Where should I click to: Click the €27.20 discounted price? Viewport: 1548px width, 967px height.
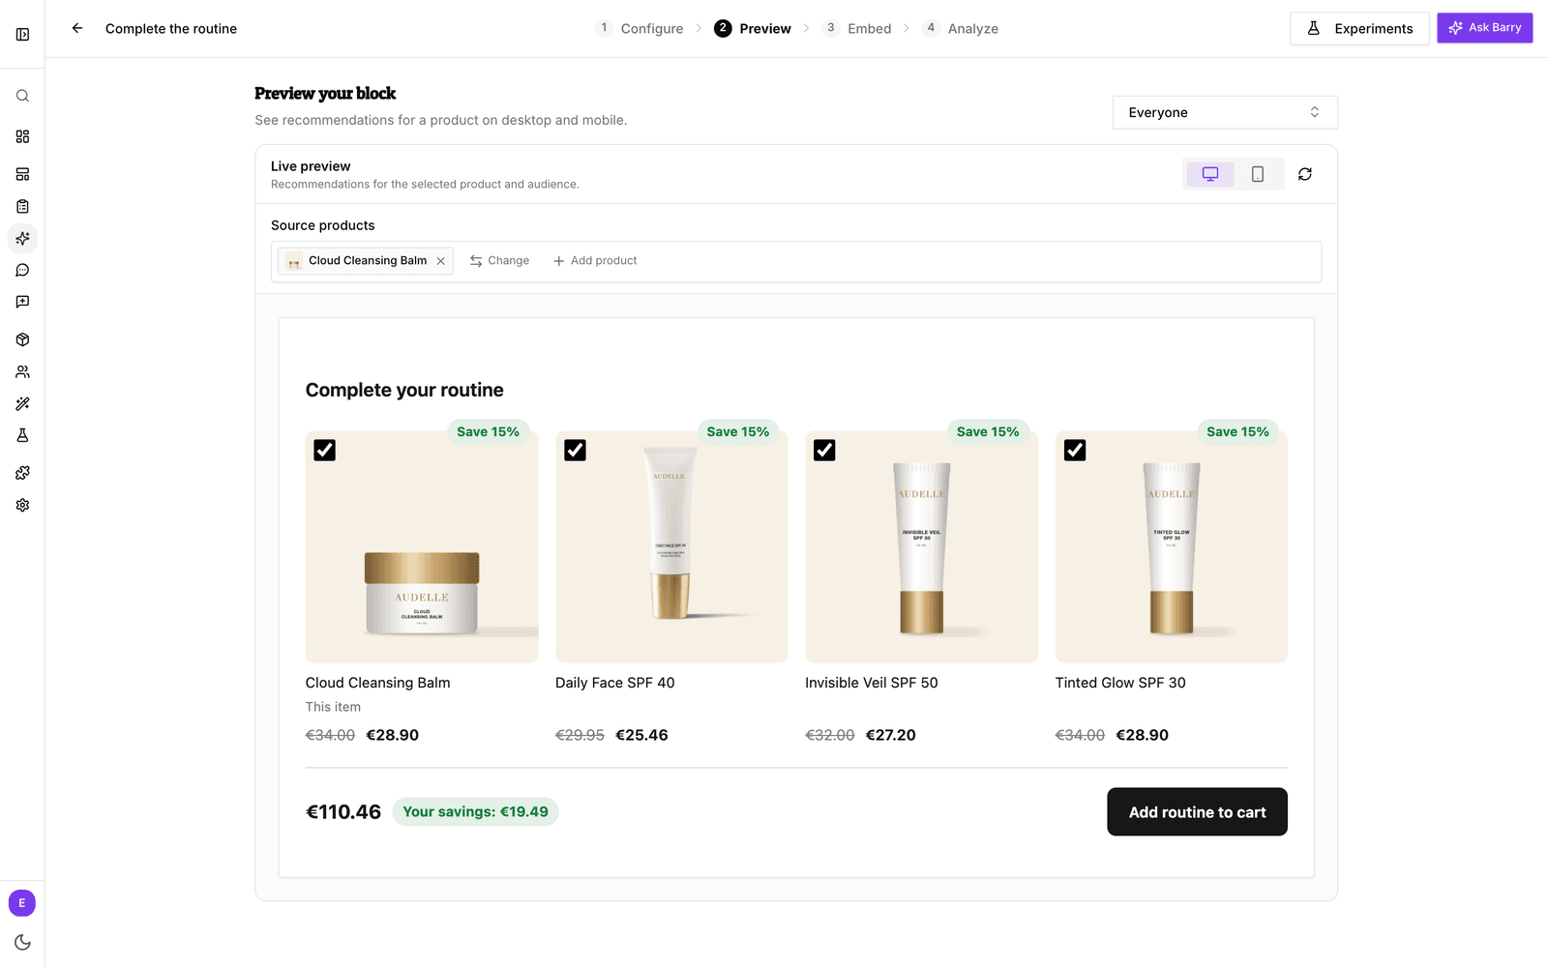point(891,736)
